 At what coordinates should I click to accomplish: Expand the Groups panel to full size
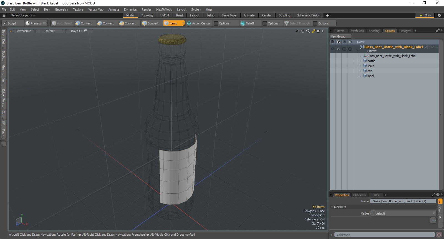438,30
